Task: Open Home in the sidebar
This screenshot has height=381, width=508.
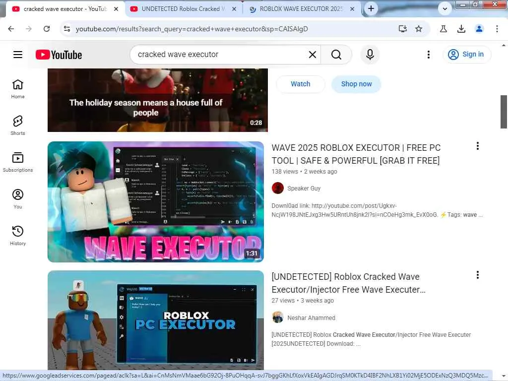Action: point(18,89)
